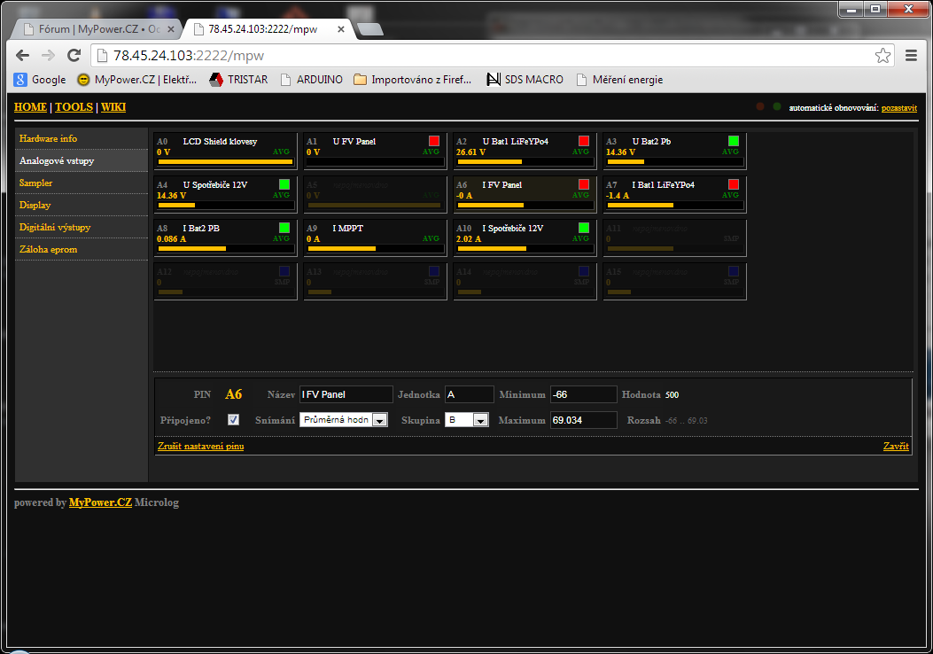Open the TOOLS link
The width and height of the screenshot is (933, 654).
tap(74, 107)
